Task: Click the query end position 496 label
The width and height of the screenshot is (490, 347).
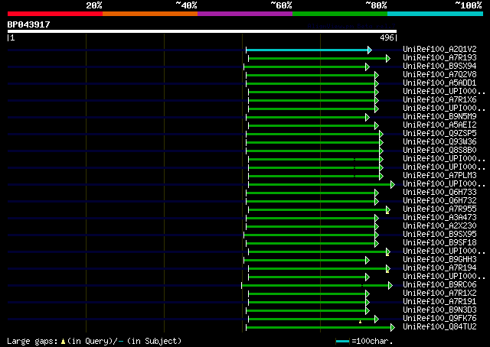Action: 387,37
